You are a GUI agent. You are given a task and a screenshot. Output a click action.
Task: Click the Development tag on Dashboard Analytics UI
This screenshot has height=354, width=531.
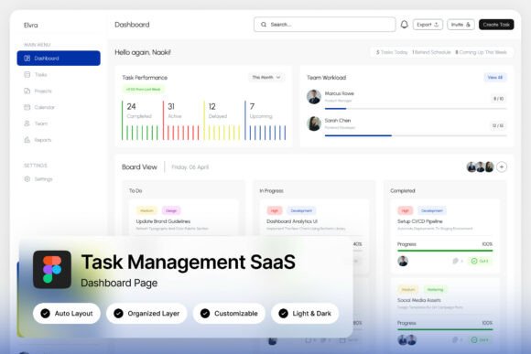pyautogui.click(x=301, y=210)
